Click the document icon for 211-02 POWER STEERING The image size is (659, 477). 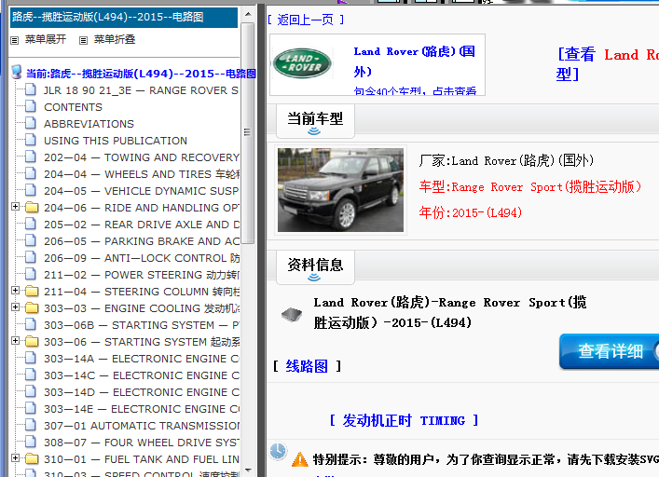click(x=30, y=274)
